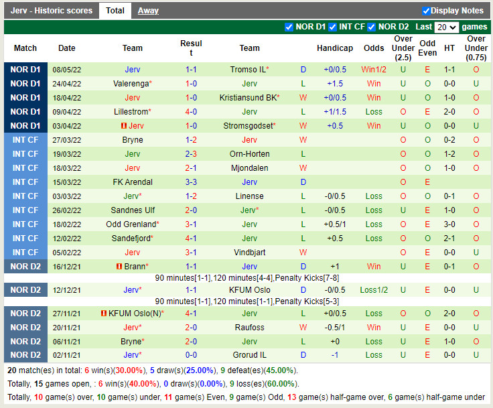The image size is (493, 408).
Task: Click the red card icon beside Brann
Action: click(x=119, y=267)
